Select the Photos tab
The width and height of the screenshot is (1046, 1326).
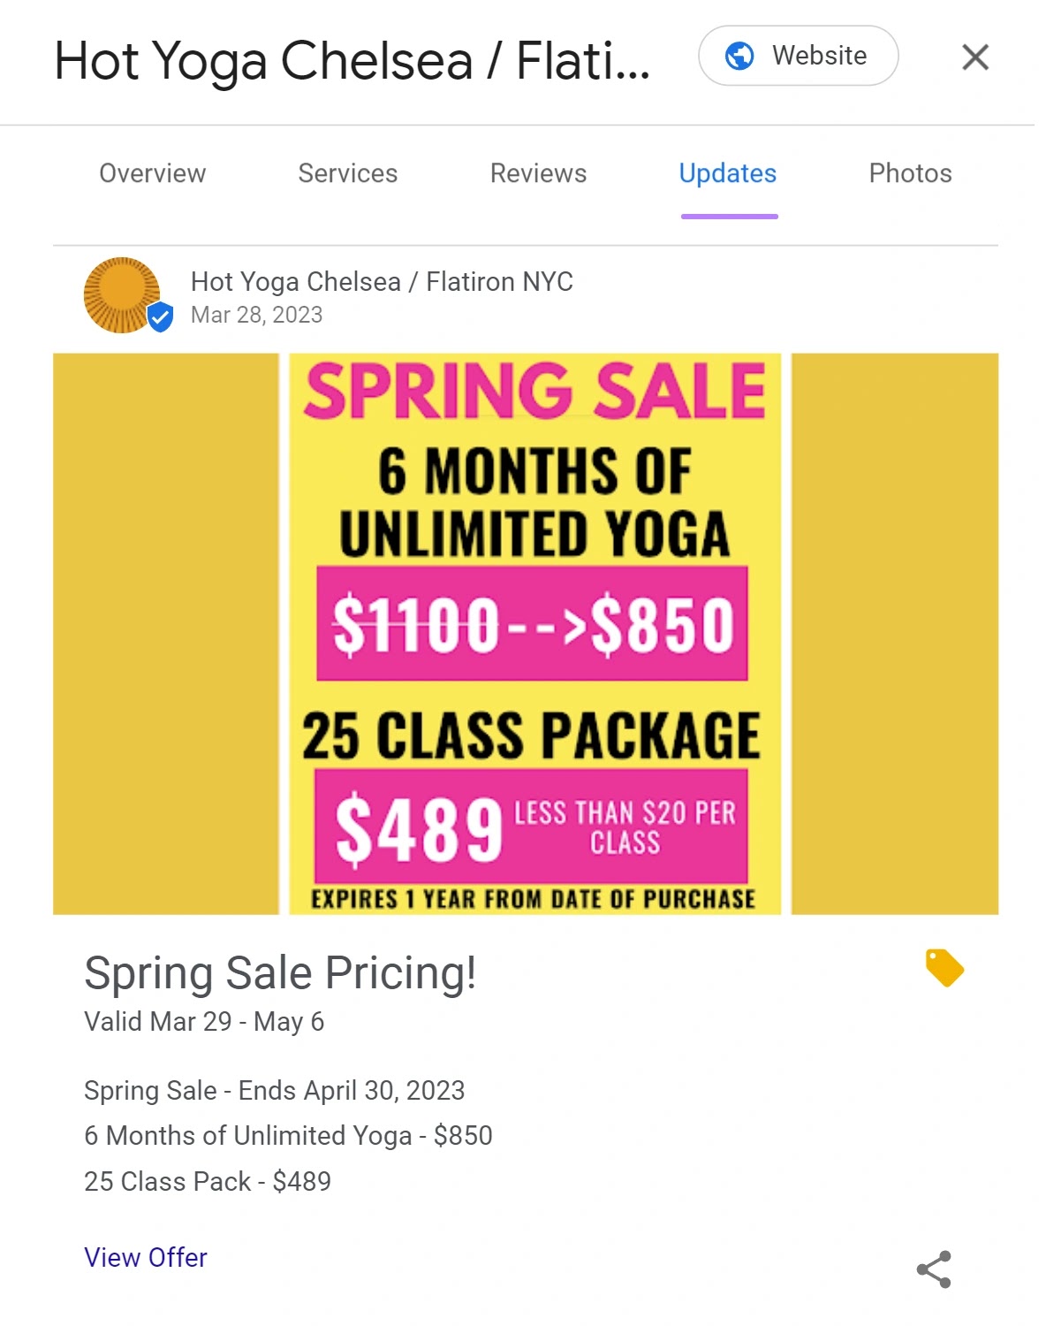(910, 173)
